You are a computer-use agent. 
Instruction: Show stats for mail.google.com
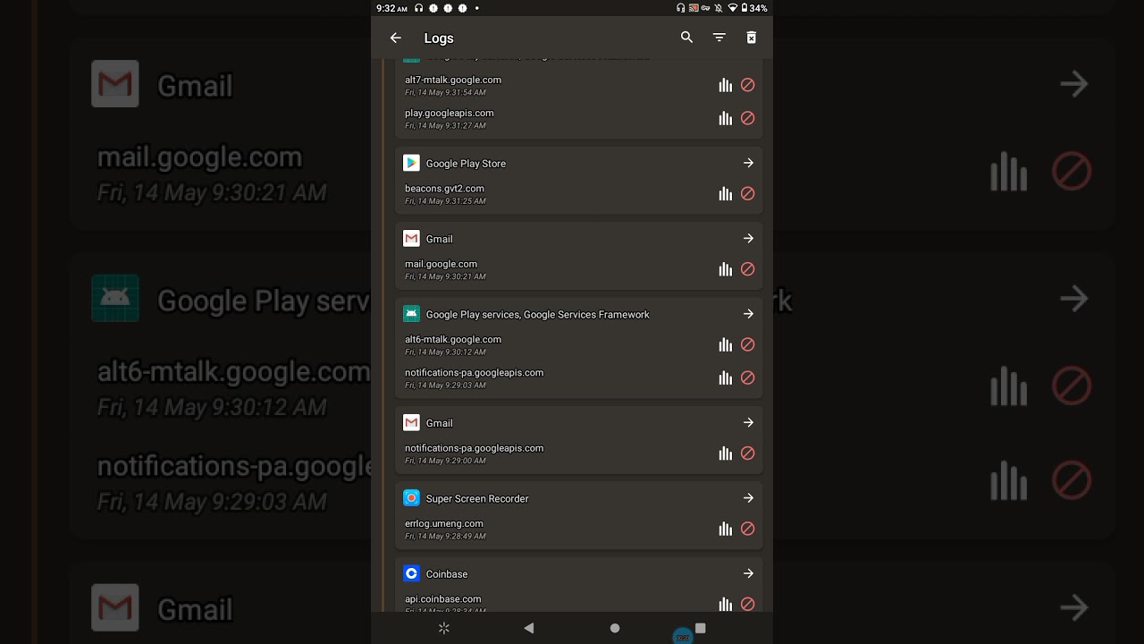click(726, 269)
